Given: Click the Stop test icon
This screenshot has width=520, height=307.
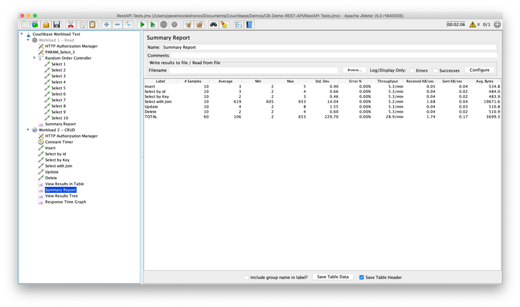Looking at the screenshot, I should pos(163,25).
